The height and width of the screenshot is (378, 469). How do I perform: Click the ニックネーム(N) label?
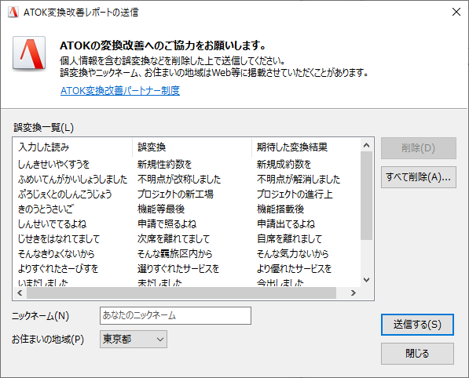40,316
